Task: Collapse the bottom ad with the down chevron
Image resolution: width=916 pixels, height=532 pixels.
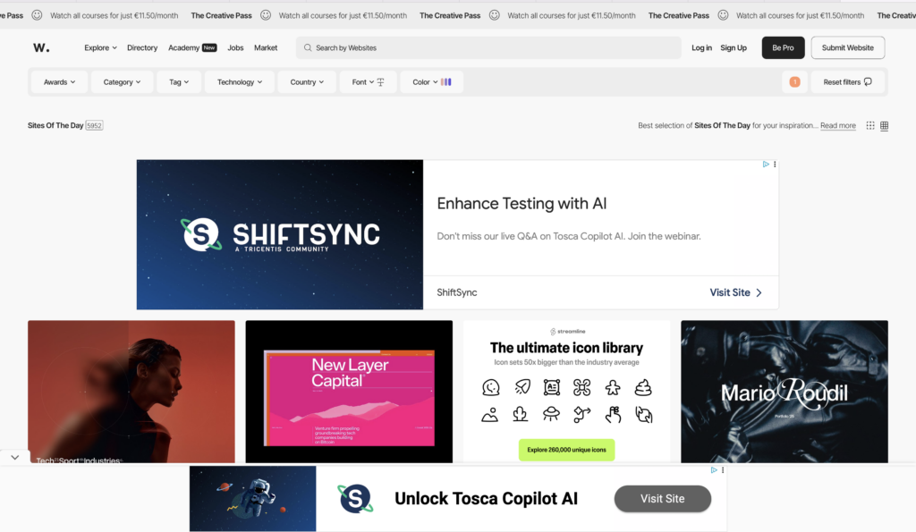Action: (x=14, y=457)
